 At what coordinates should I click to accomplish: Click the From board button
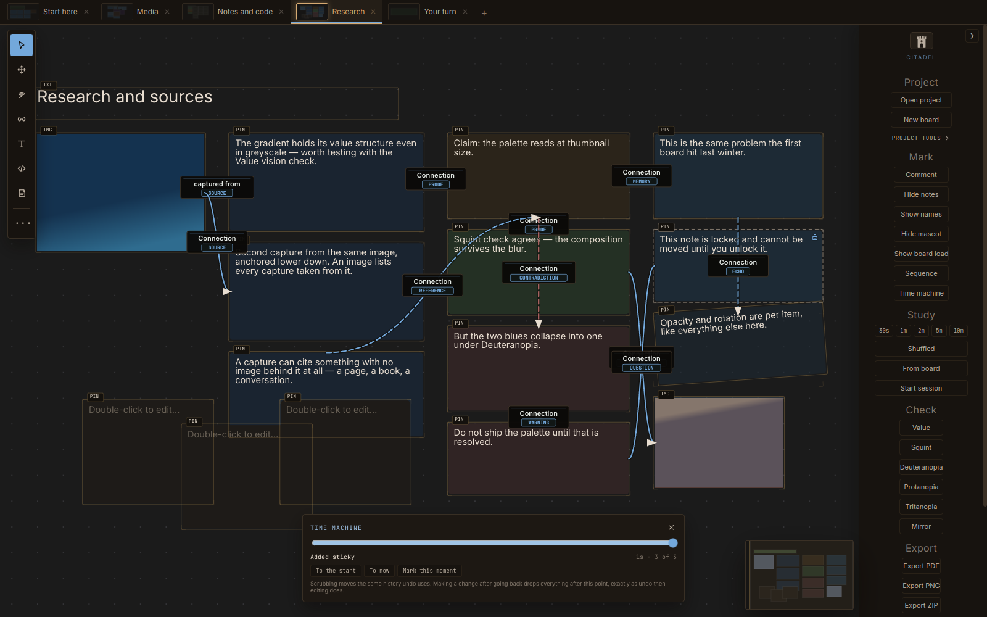click(921, 368)
